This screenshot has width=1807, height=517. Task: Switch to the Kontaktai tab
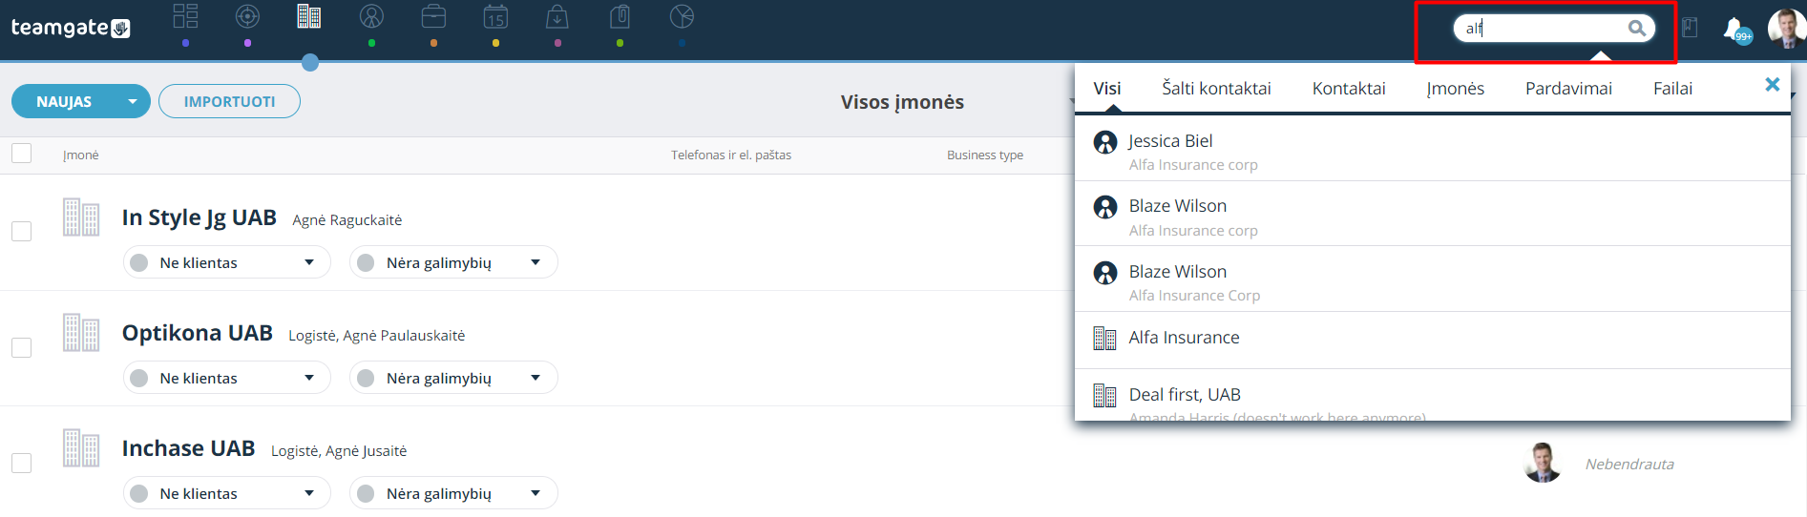[x=1349, y=89]
